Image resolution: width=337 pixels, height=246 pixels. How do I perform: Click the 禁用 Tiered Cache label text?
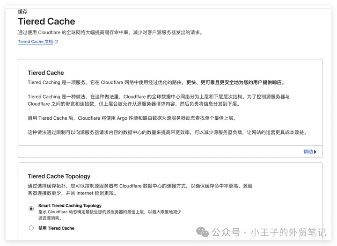(x=56, y=228)
